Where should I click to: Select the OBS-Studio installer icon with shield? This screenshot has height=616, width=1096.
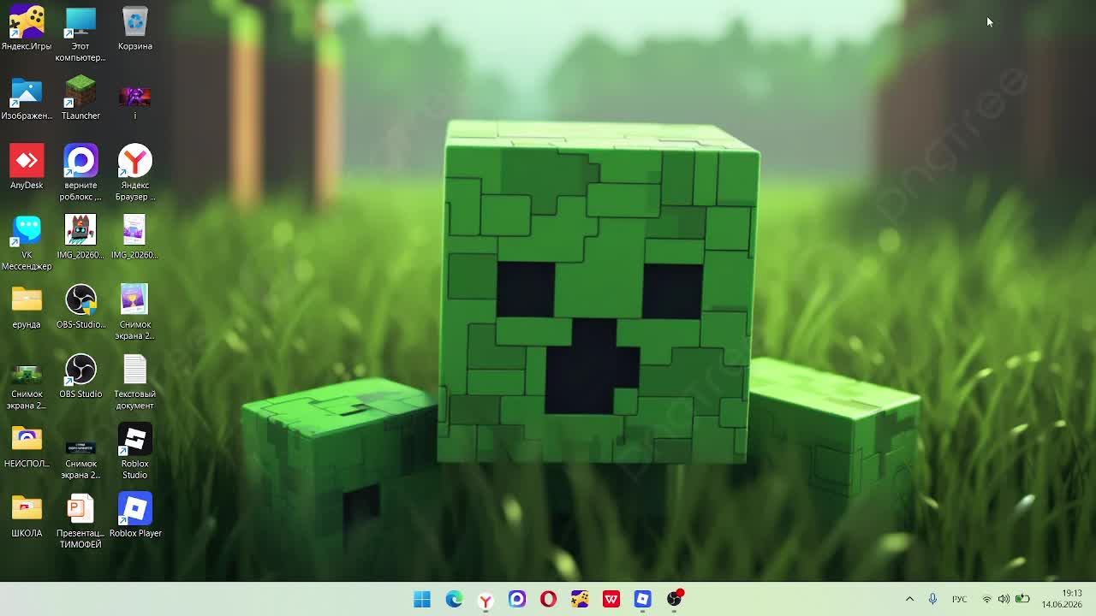point(80,307)
